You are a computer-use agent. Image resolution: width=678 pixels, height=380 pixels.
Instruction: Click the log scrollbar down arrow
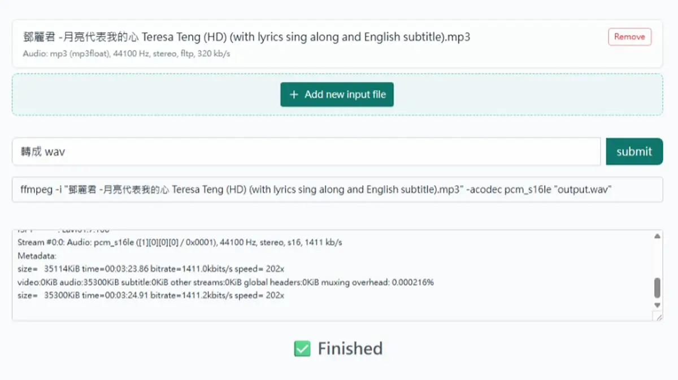tap(657, 305)
